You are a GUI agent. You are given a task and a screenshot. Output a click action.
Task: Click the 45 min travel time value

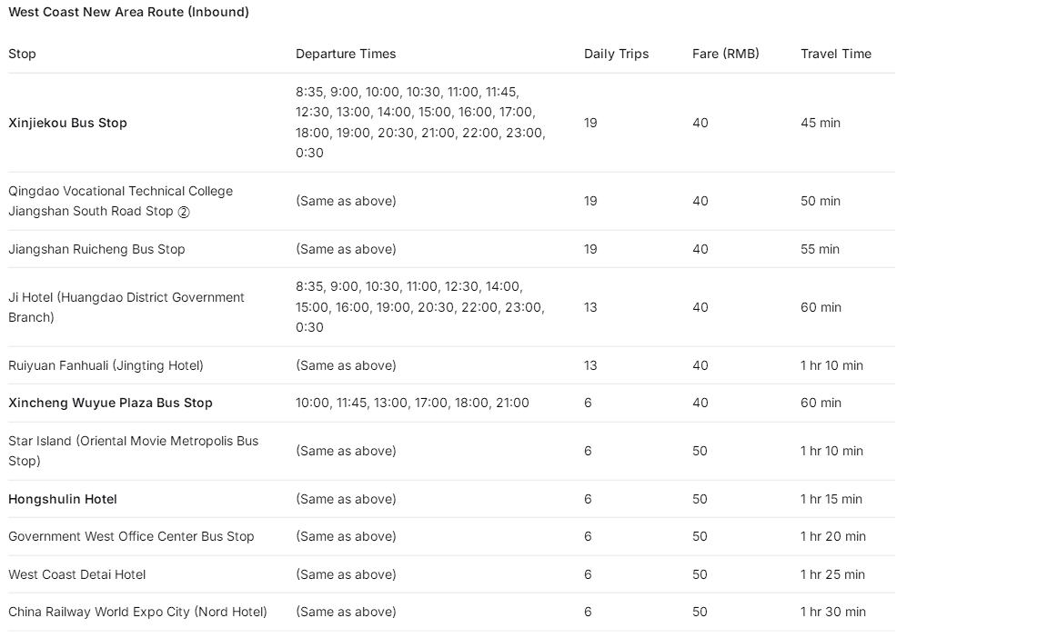point(821,123)
